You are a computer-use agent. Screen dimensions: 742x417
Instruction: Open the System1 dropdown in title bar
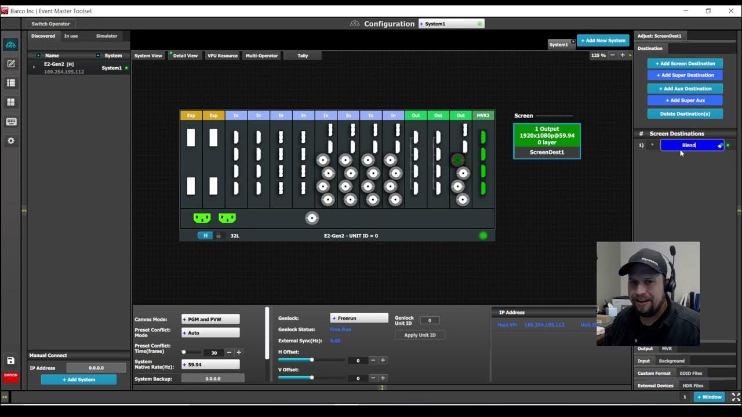[451, 24]
